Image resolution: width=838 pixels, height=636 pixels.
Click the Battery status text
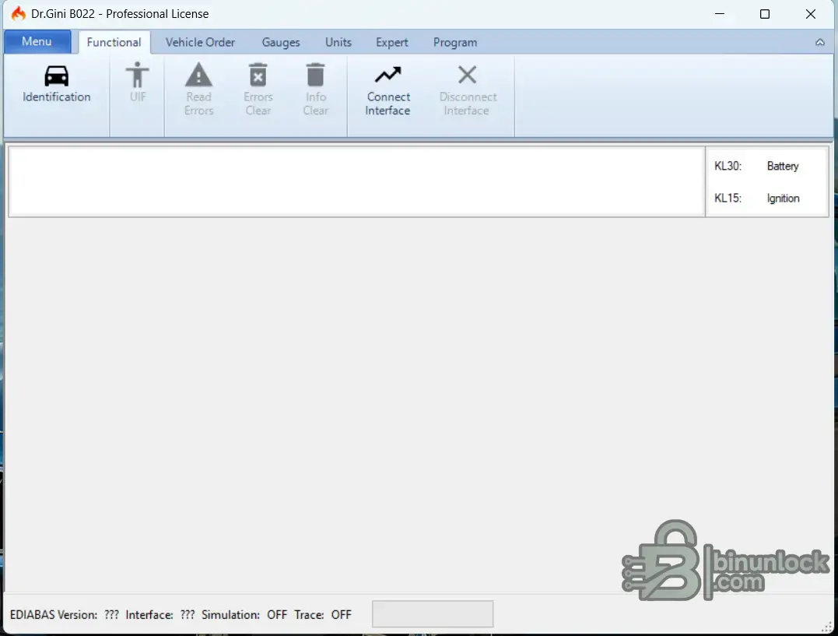coord(783,166)
